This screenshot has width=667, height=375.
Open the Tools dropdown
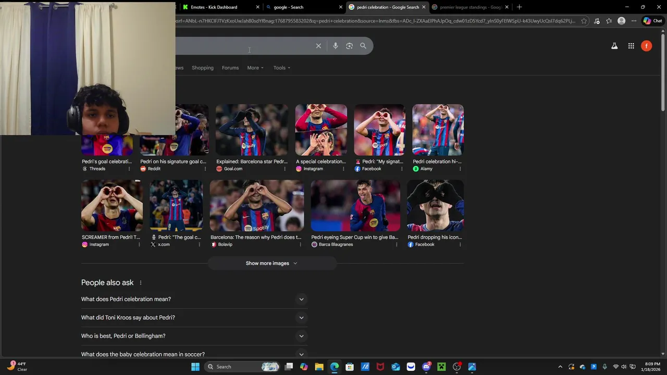pos(282,68)
